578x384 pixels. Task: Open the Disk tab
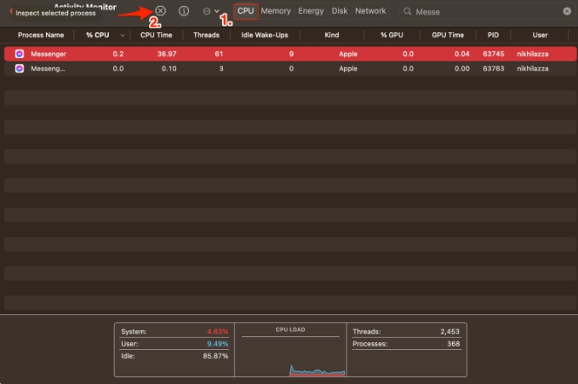[340, 11]
